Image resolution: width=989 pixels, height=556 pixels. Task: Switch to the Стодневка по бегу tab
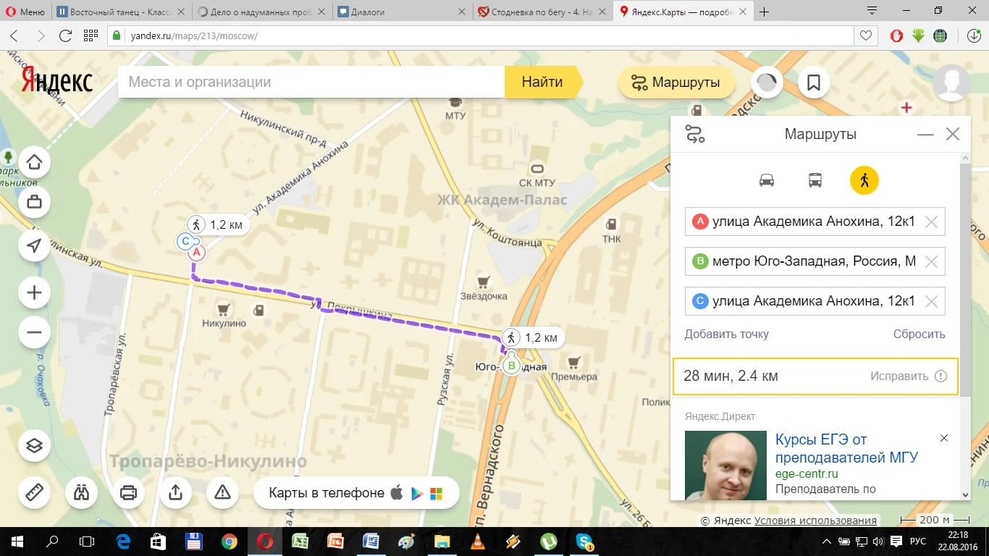point(542,12)
